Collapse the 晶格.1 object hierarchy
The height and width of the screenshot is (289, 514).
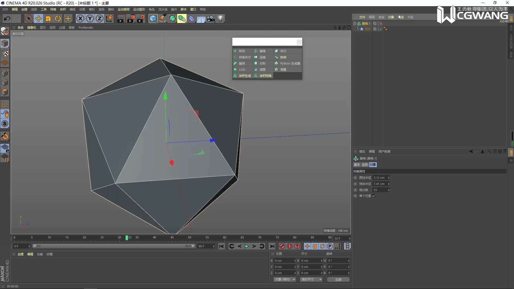tap(355, 23)
